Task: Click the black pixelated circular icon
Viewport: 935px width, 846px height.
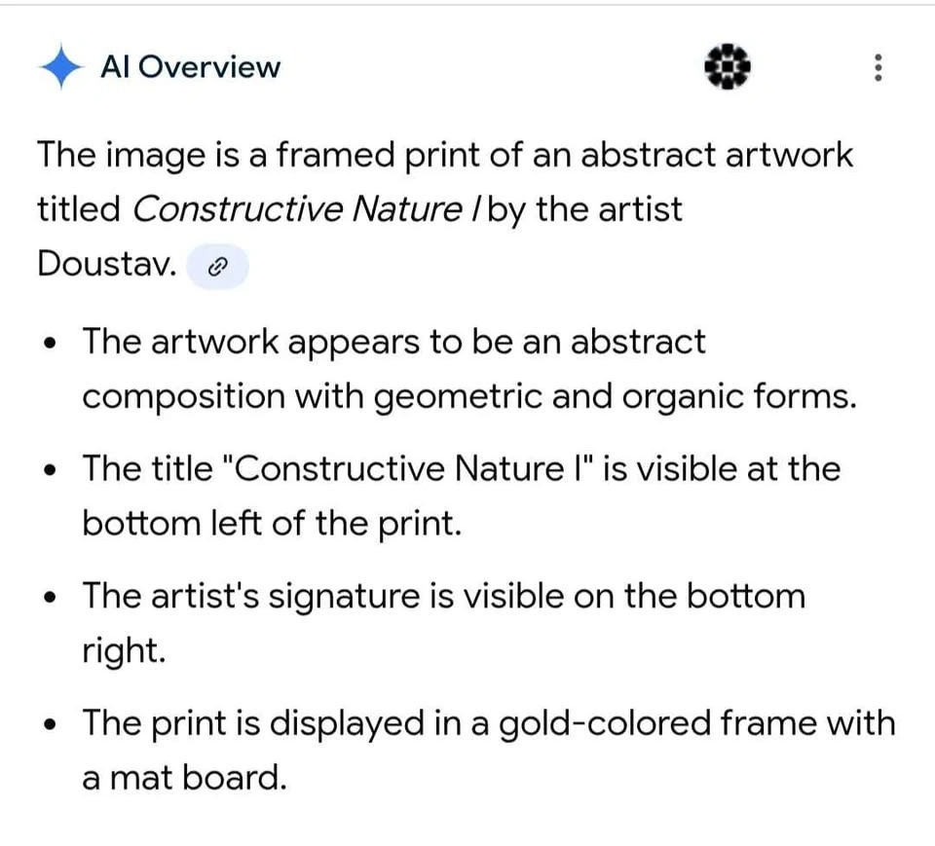Action: pyautogui.click(x=728, y=67)
